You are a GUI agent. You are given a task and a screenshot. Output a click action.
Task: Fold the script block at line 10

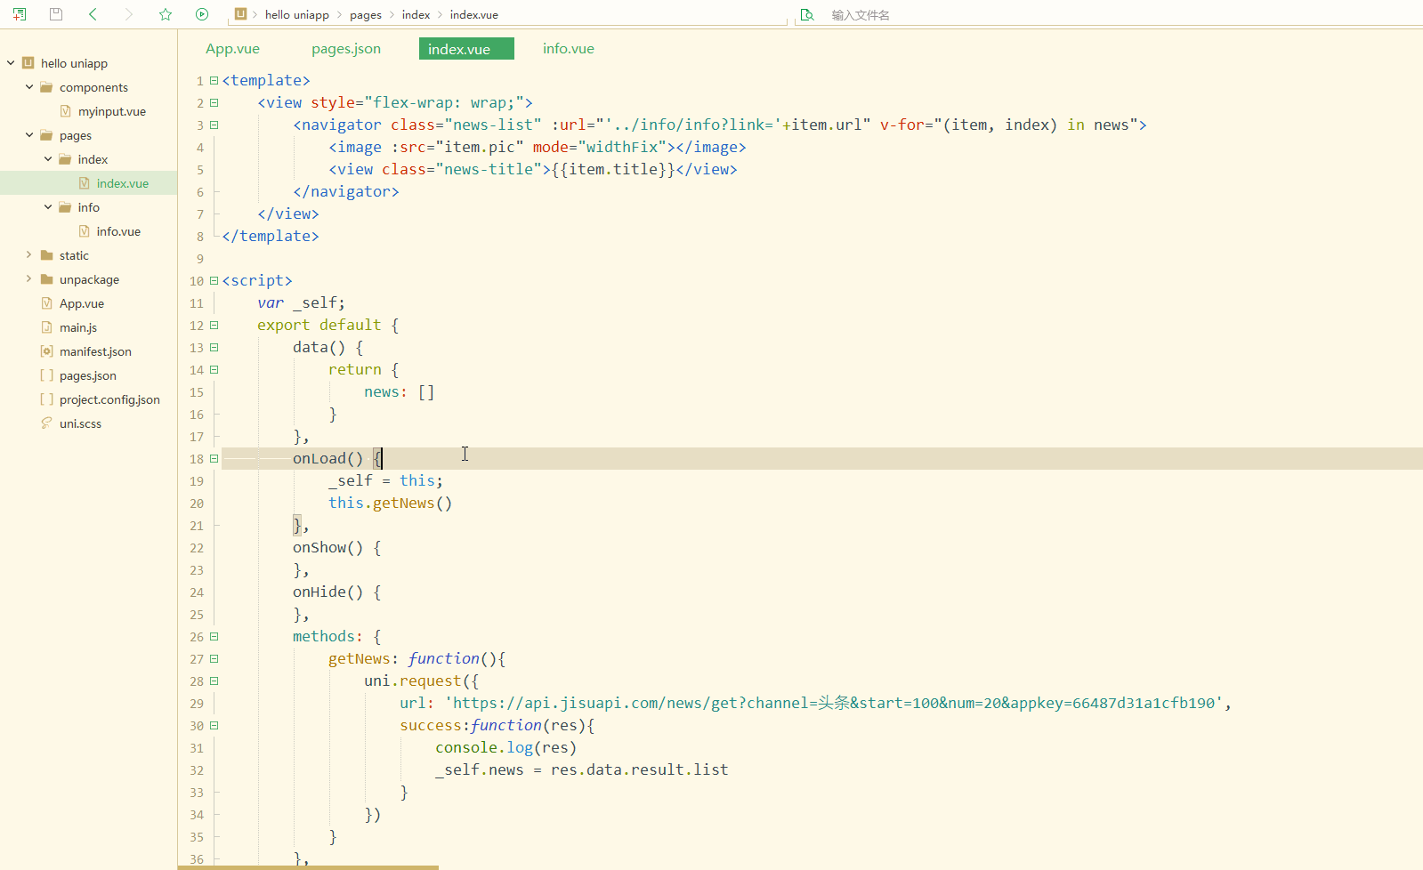click(x=214, y=281)
